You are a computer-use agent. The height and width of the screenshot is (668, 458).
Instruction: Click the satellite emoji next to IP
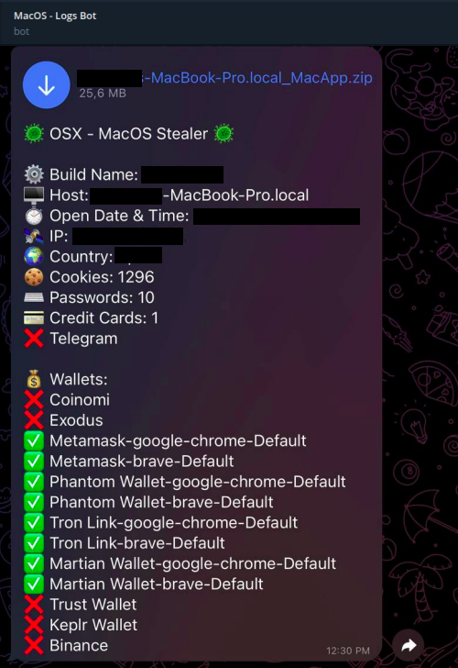34,236
